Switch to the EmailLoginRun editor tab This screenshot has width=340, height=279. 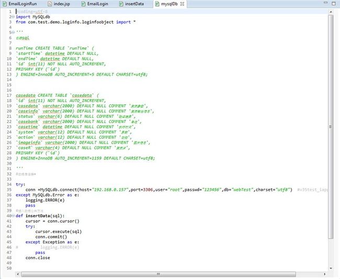20,4
